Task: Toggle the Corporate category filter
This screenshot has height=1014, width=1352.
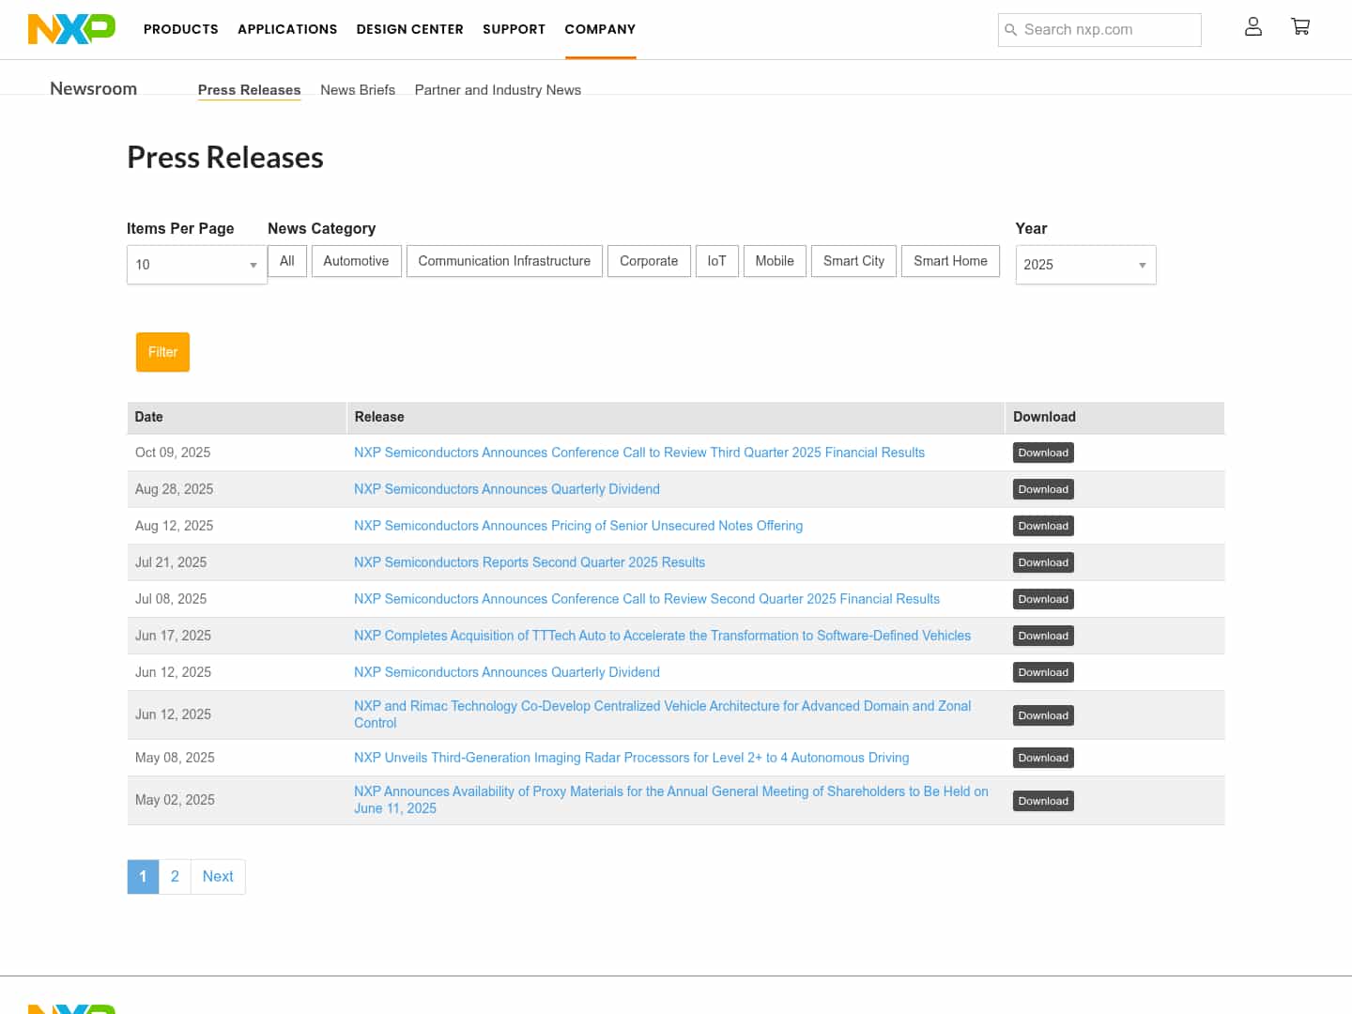Action: [x=648, y=261]
